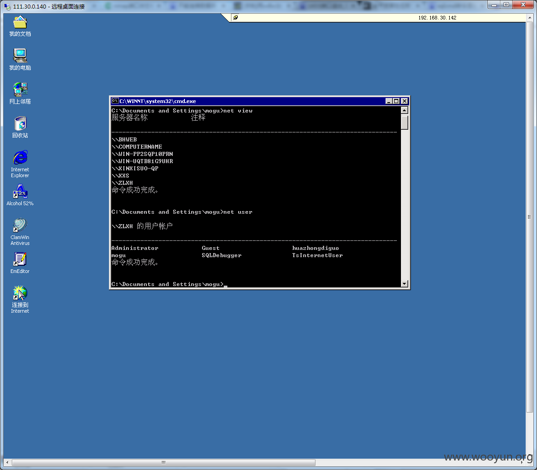
Task: Click the \\BHWEB server entry
Action: click(124, 140)
